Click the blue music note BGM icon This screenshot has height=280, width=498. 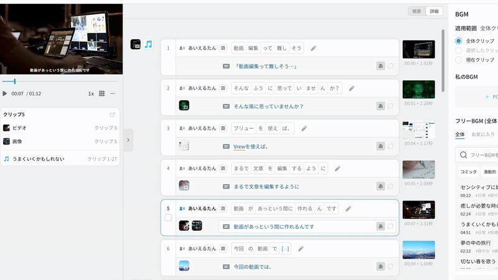[x=148, y=44]
